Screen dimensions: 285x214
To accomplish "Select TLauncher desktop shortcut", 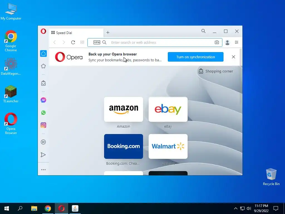I will (x=11, y=94).
